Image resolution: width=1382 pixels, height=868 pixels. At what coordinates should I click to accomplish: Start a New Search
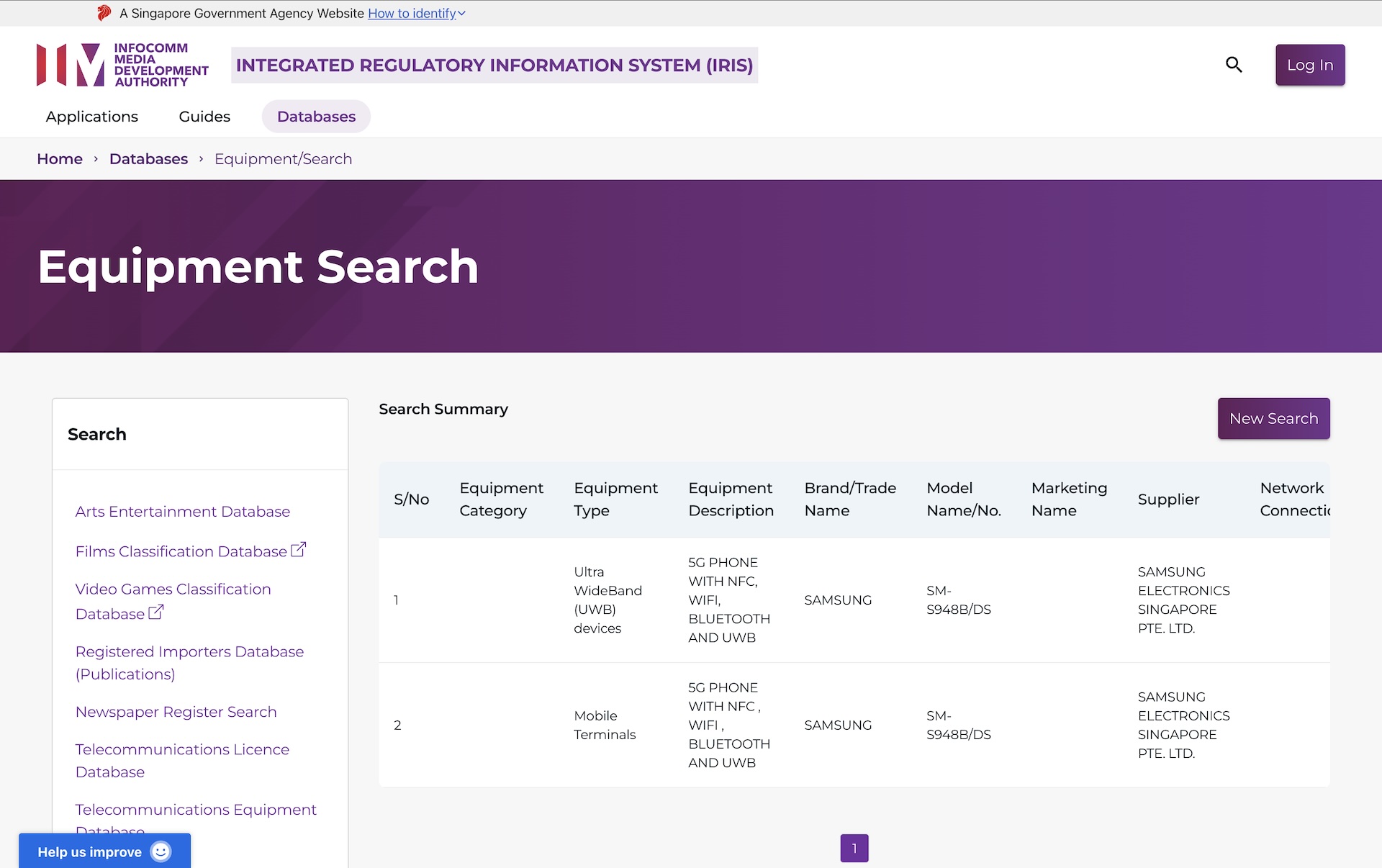point(1273,418)
